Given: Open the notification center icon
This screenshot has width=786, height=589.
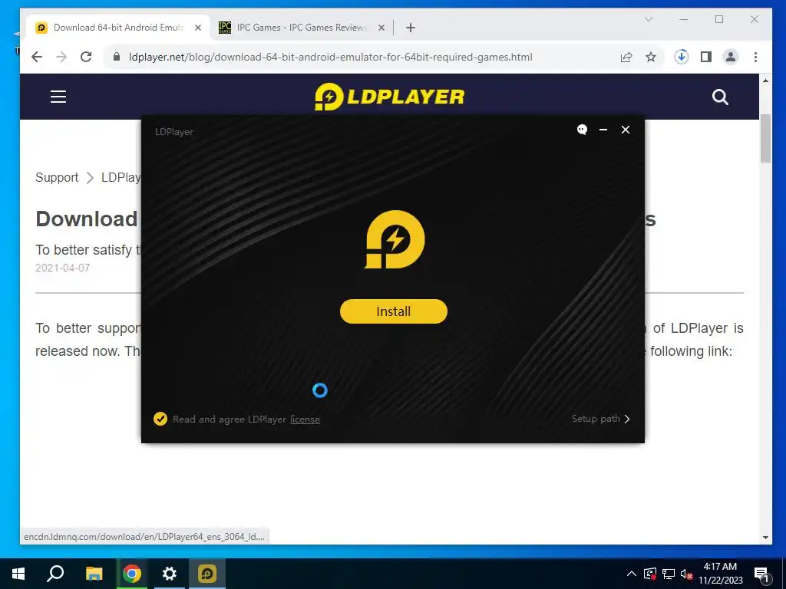Looking at the screenshot, I should click(761, 574).
